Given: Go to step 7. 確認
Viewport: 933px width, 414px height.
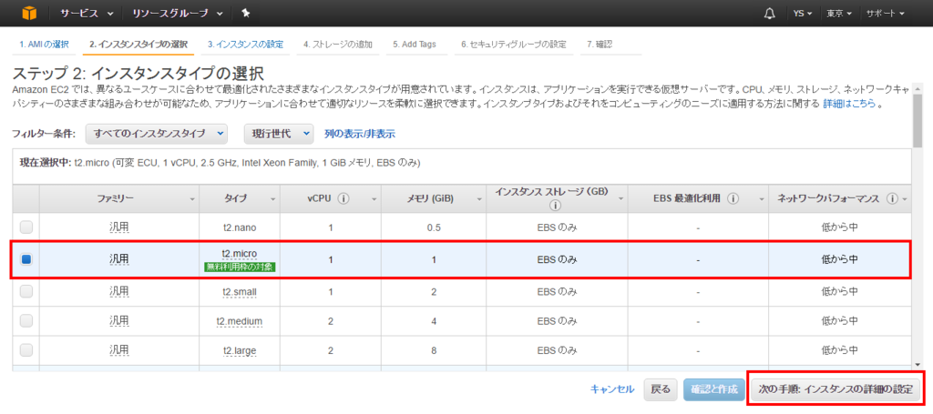Looking at the screenshot, I should [x=600, y=45].
